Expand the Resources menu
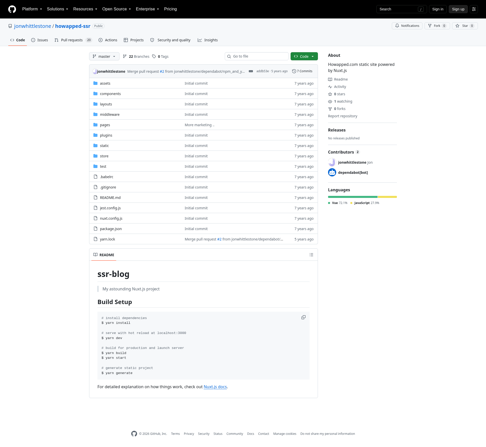 click(85, 9)
